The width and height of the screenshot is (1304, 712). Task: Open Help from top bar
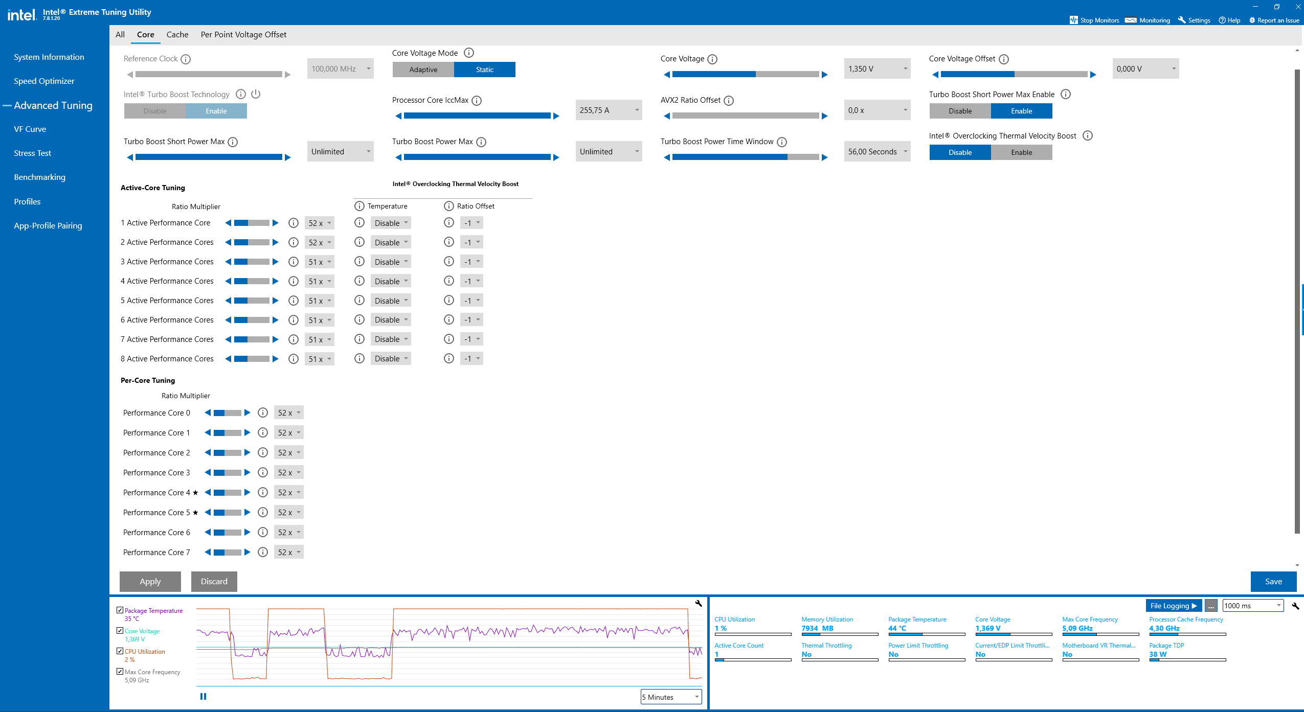coord(1229,20)
